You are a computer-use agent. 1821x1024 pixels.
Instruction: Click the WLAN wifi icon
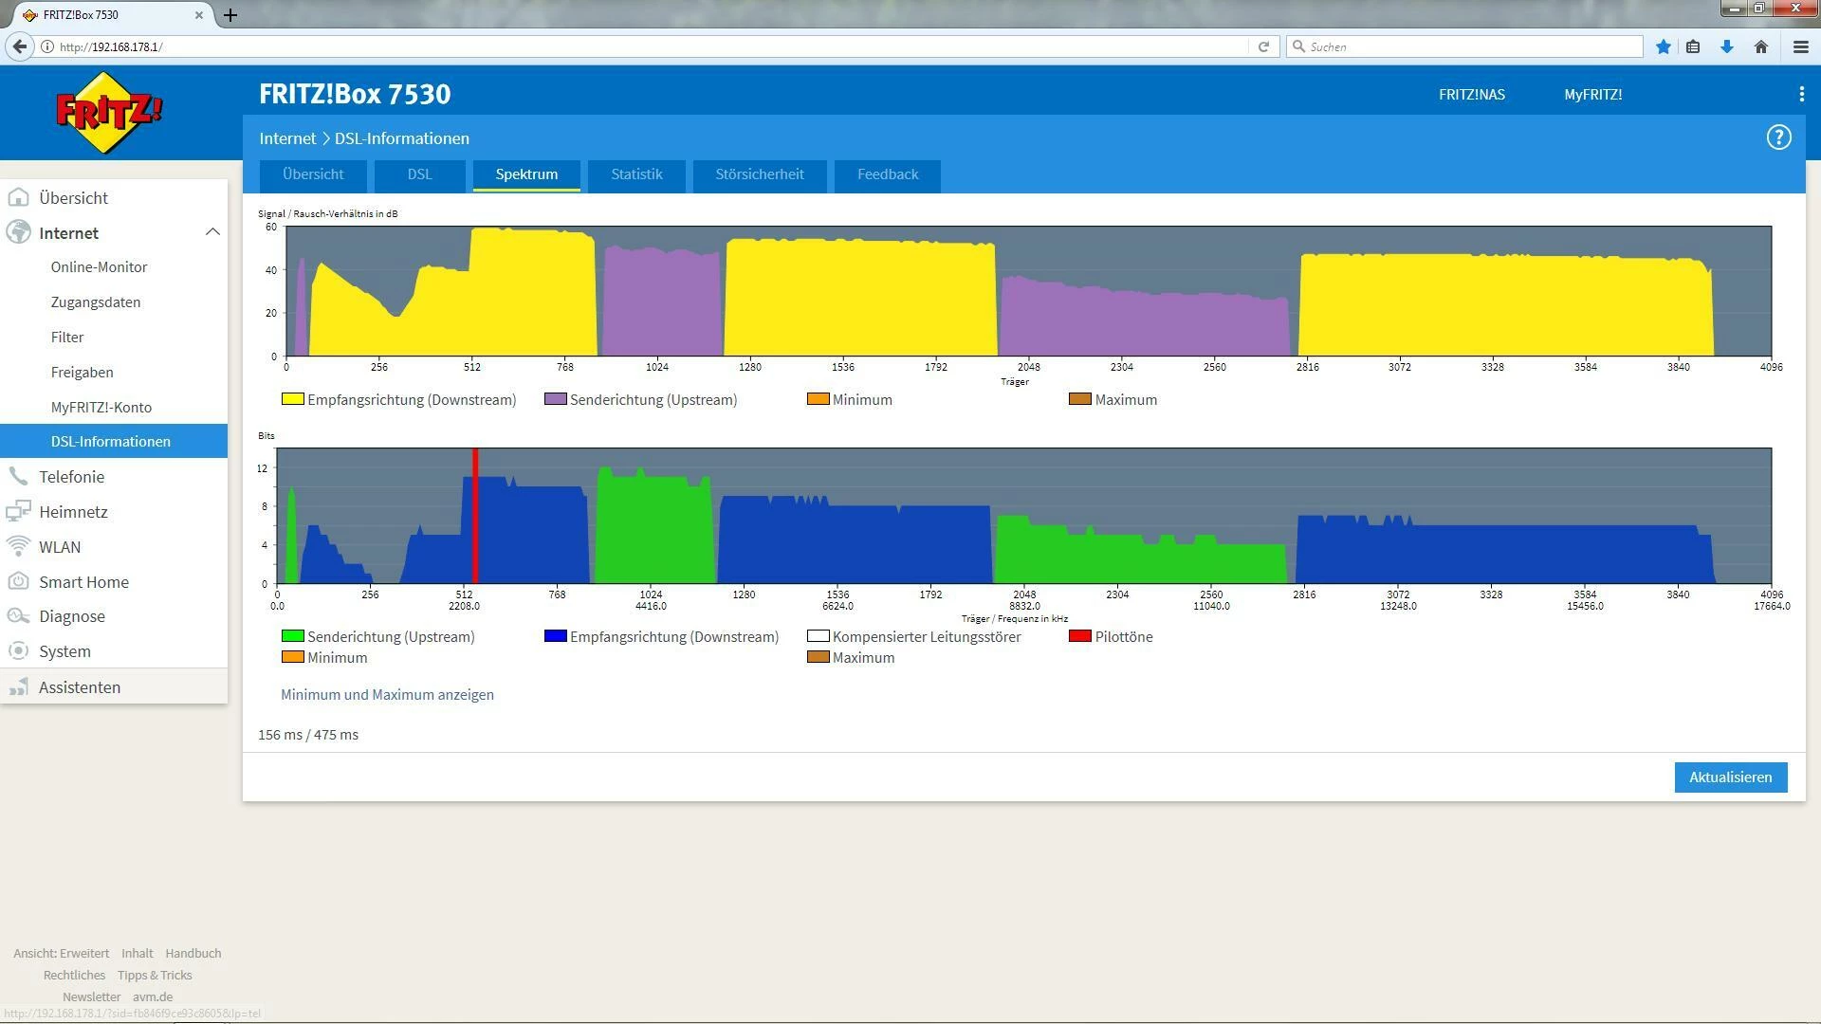pyautogui.click(x=18, y=547)
